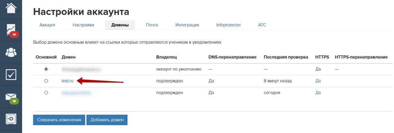Open the chart icon with 14 badge
The width and height of the screenshot is (394, 133).
(x=11, y=30)
